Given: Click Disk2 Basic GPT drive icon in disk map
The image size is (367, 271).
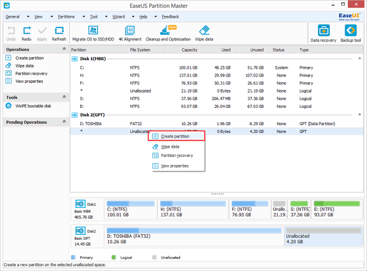Looking at the screenshot, I should pos(80,231).
